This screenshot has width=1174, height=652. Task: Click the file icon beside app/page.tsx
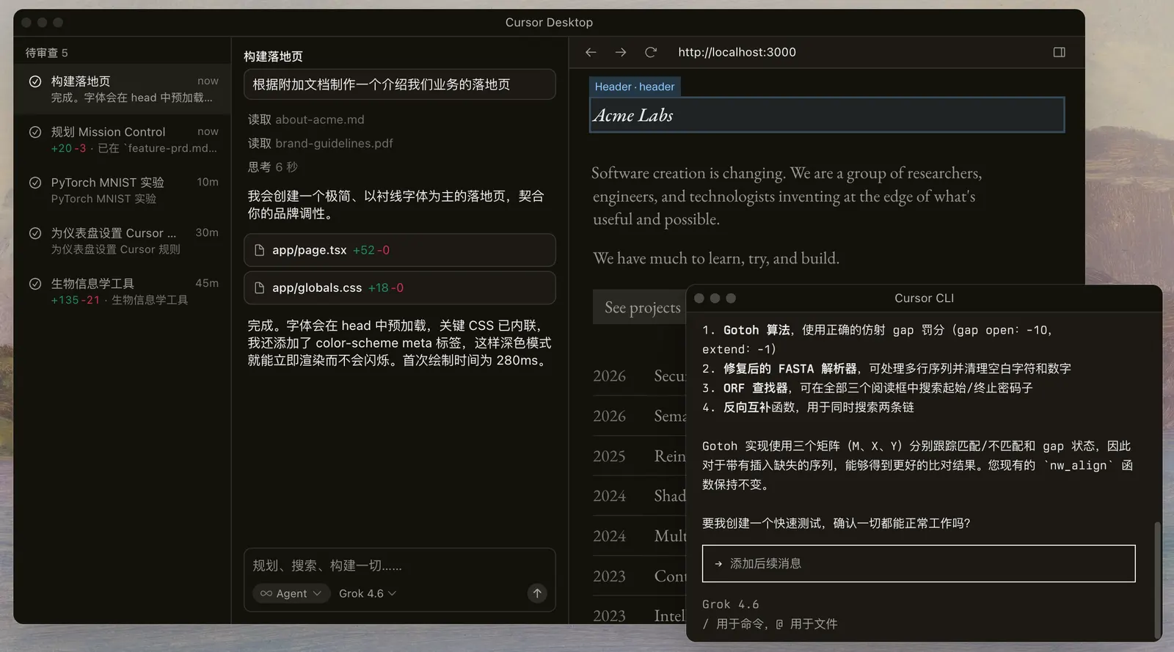tap(259, 250)
